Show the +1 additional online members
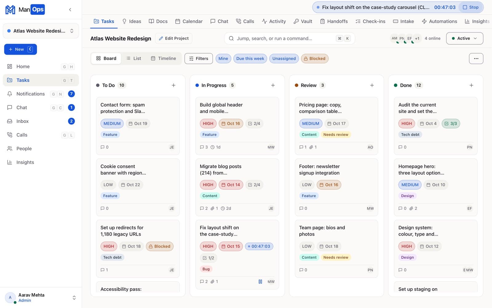This screenshot has height=308, width=492. click(x=417, y=38)
